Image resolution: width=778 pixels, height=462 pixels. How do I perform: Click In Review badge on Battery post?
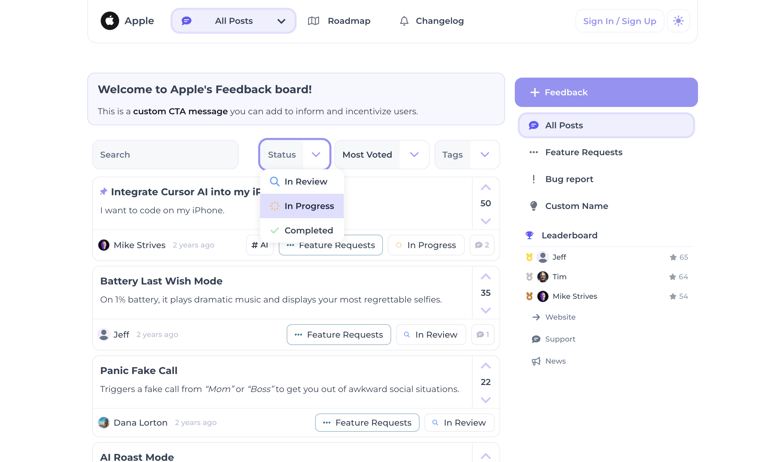tap(431, 334)
